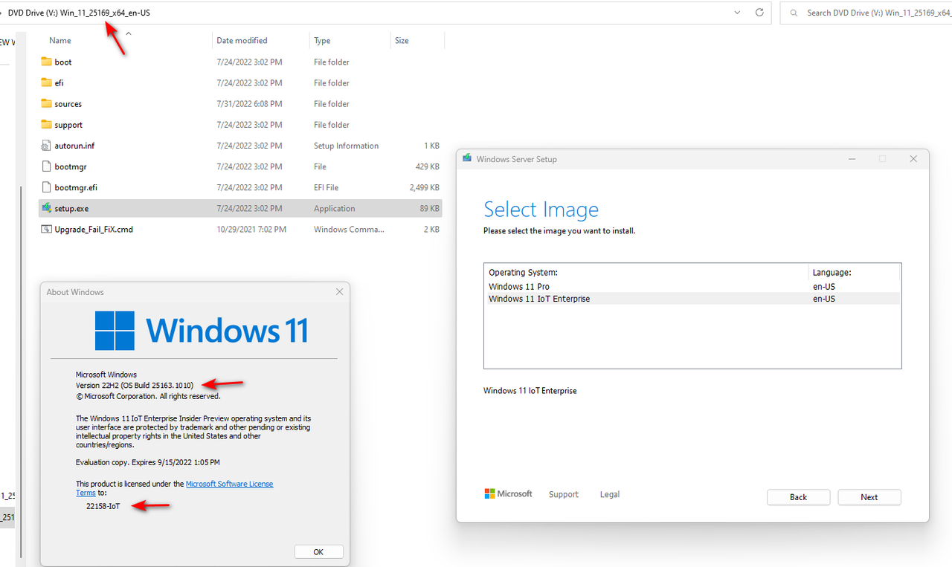Click the autorun.inf file icon
Screen dimensions: 952x567
[x=46, y=146]
